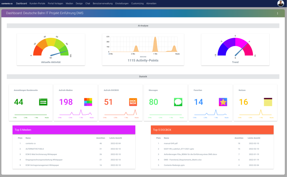Click the Aktuelle Aktivität gauge chart
Screen dimensions: 287x177
(51, 47)
